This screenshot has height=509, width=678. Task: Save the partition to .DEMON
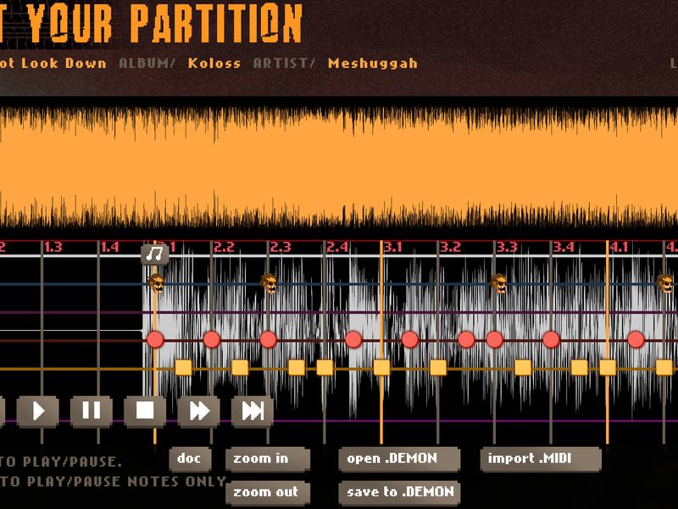point(399,493)
